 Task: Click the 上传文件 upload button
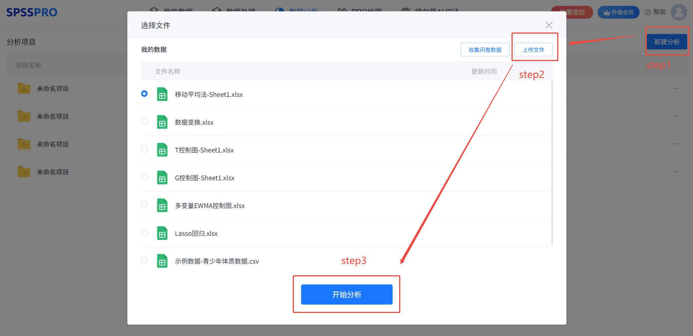[x=533, y=50]
